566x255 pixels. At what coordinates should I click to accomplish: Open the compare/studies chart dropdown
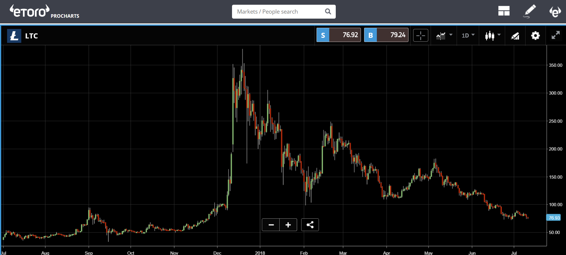point(444,36)
